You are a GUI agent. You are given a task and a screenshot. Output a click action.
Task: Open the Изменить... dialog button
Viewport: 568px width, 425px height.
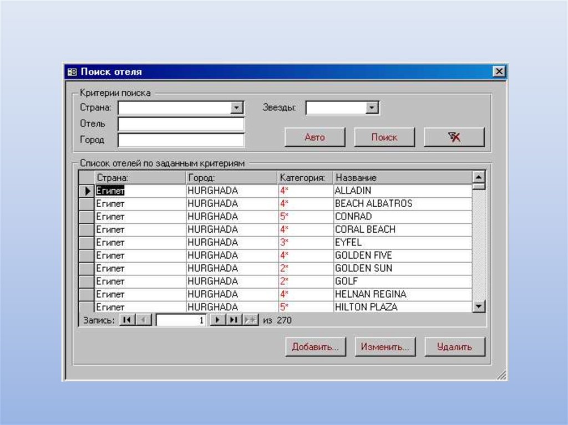[384, 347]
